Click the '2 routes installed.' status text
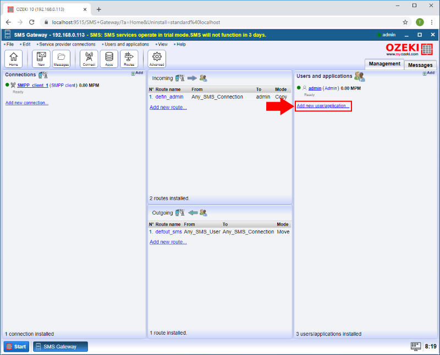 click(x=169, y=198)
